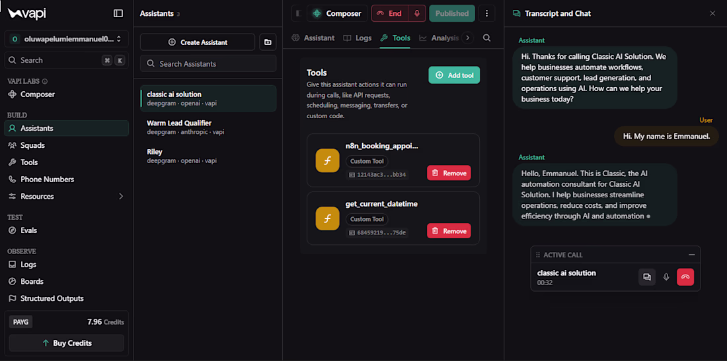Click the Vapi Labs info icon

coord(45,81)
